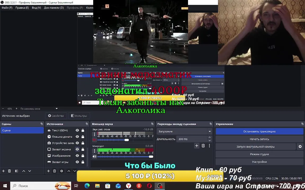
Task: Open transition properties via the three-dot menu
Action: pyautogui.click(x=209, y=146)
